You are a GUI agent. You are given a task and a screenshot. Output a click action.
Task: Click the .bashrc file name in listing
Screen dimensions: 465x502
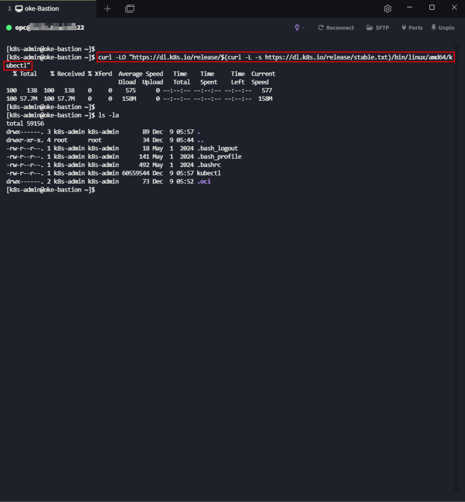click(x=209, y=165)
